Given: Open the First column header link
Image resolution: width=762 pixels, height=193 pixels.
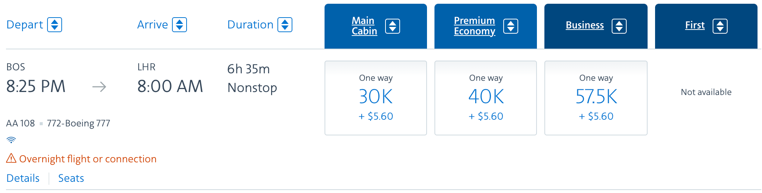Looking at the screenshot, I should click(695, 25).
